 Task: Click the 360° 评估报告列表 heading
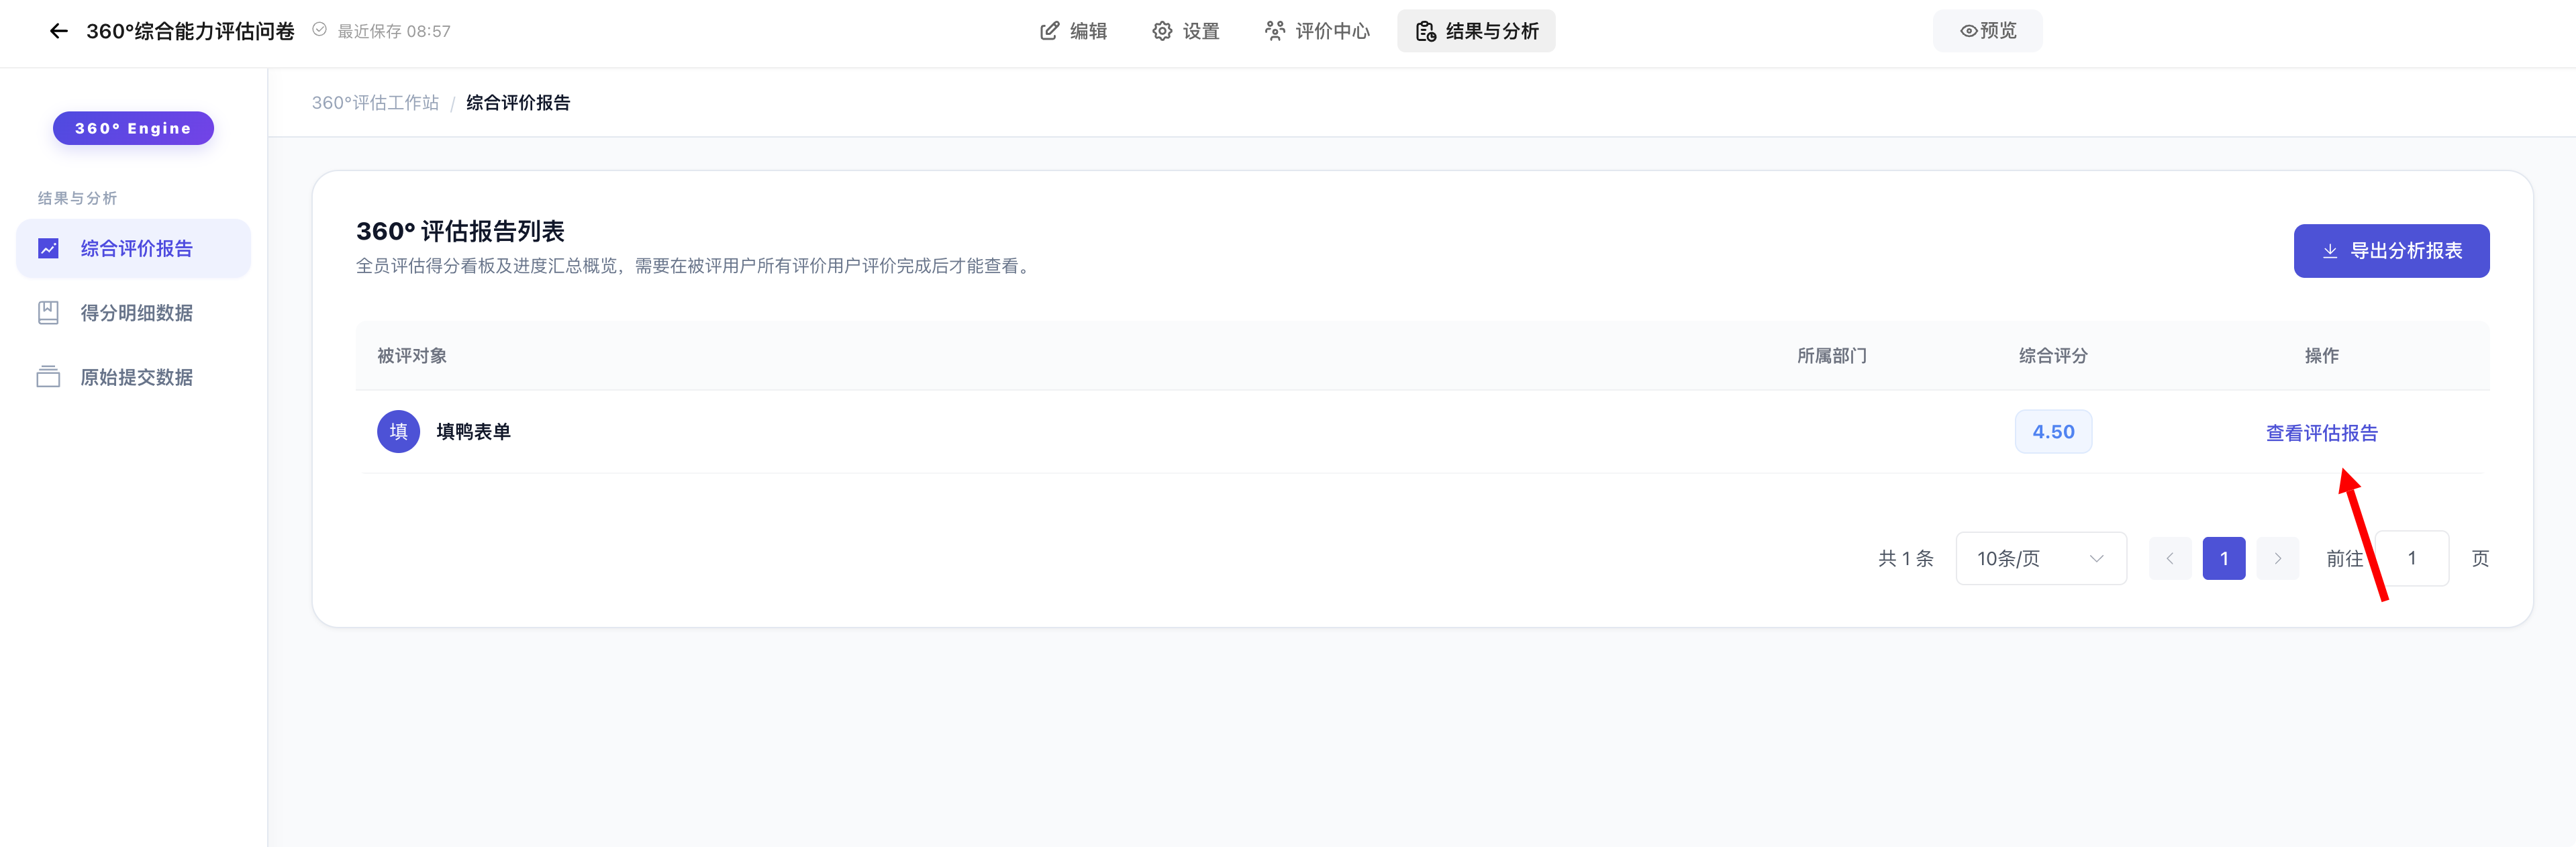[x=460, y=231]
